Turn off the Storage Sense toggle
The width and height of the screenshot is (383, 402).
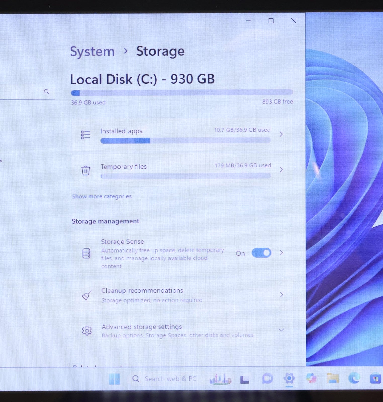pos(261,253)
